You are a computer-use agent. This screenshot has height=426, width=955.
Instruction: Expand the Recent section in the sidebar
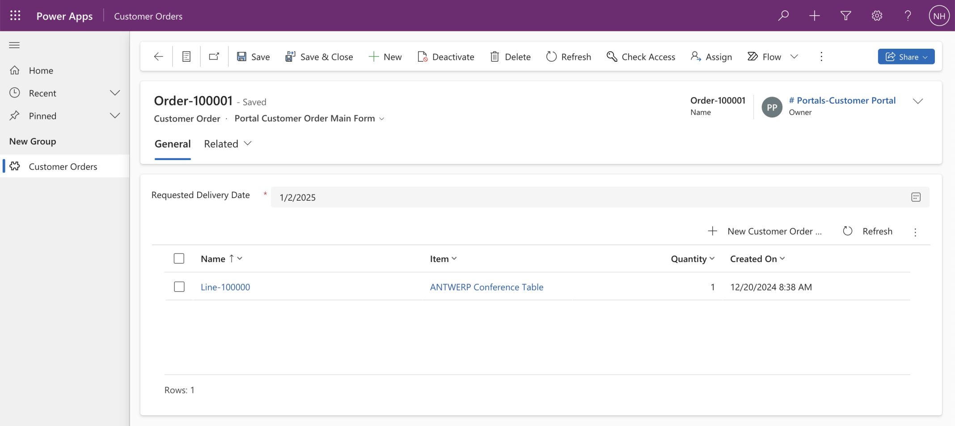(x=115, y=93)
